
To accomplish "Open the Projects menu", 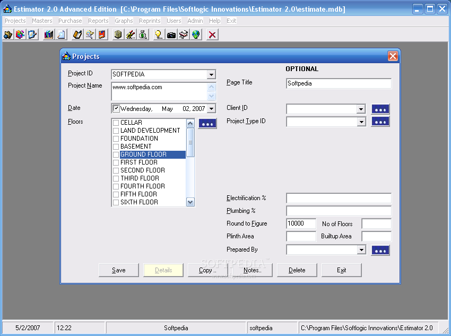I will point(15,21).
